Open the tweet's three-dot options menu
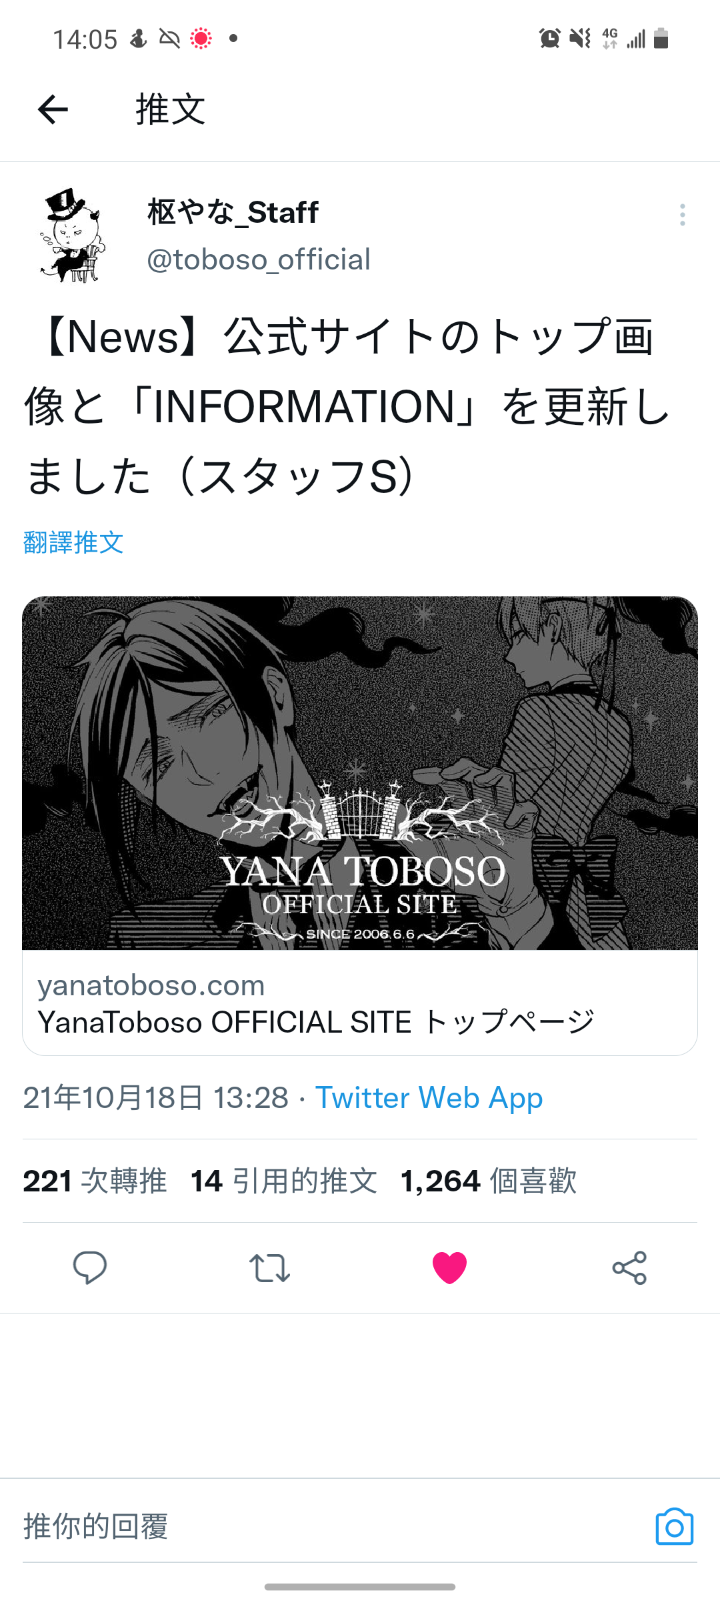The height and width of the screenshot is (1601, 720). (682, 215)
